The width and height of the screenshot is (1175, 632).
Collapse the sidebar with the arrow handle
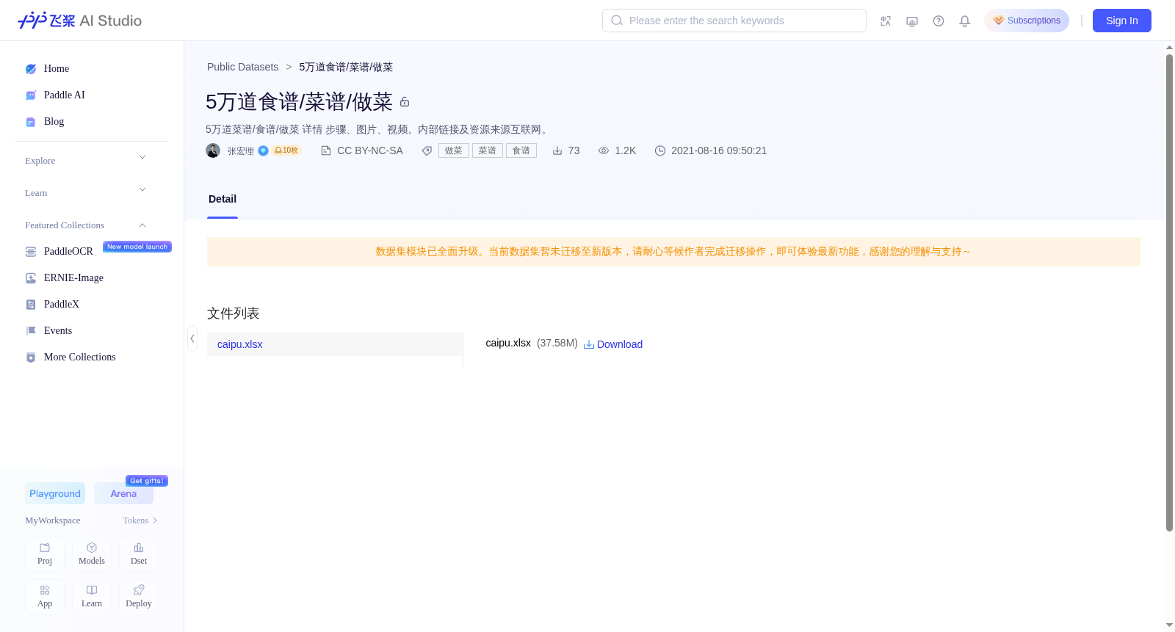(x=192, y=338)
